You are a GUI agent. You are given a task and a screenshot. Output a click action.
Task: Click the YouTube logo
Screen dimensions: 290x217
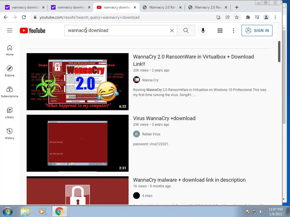coord(33,31)
